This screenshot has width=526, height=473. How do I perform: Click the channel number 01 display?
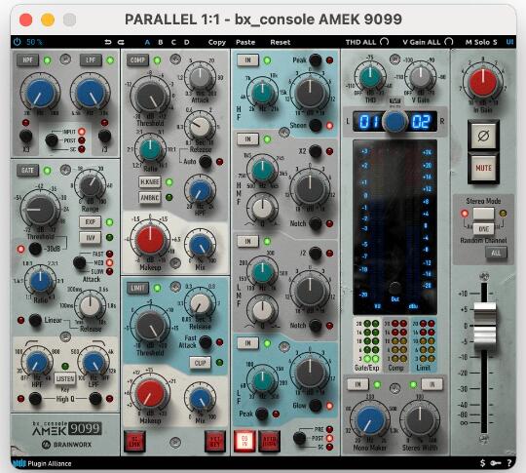coord(369,121)
